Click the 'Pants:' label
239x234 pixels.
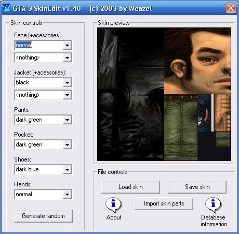coord(22,110)
